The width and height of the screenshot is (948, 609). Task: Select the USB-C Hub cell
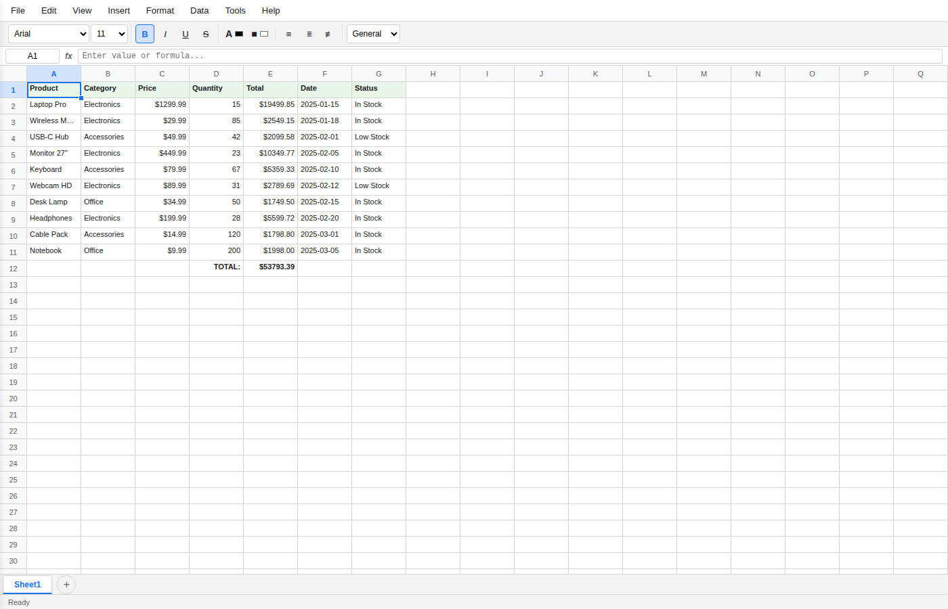54,139
